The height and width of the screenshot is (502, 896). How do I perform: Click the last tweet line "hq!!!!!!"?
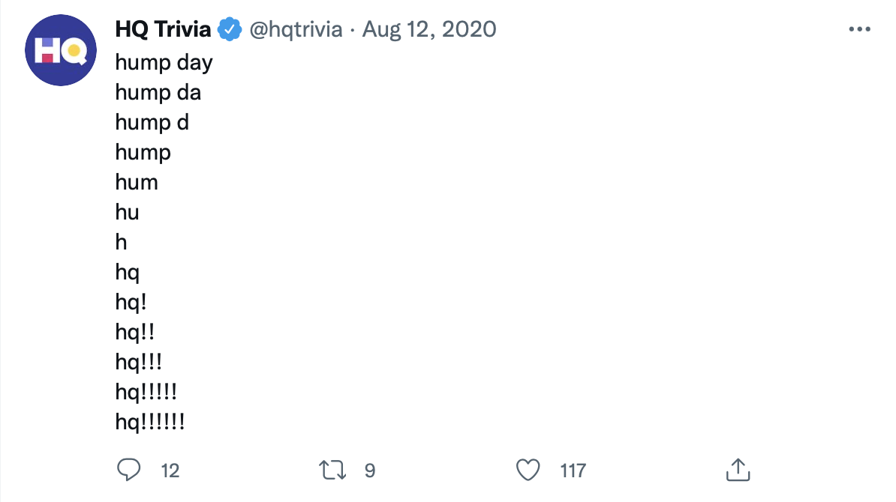(150, 422)
